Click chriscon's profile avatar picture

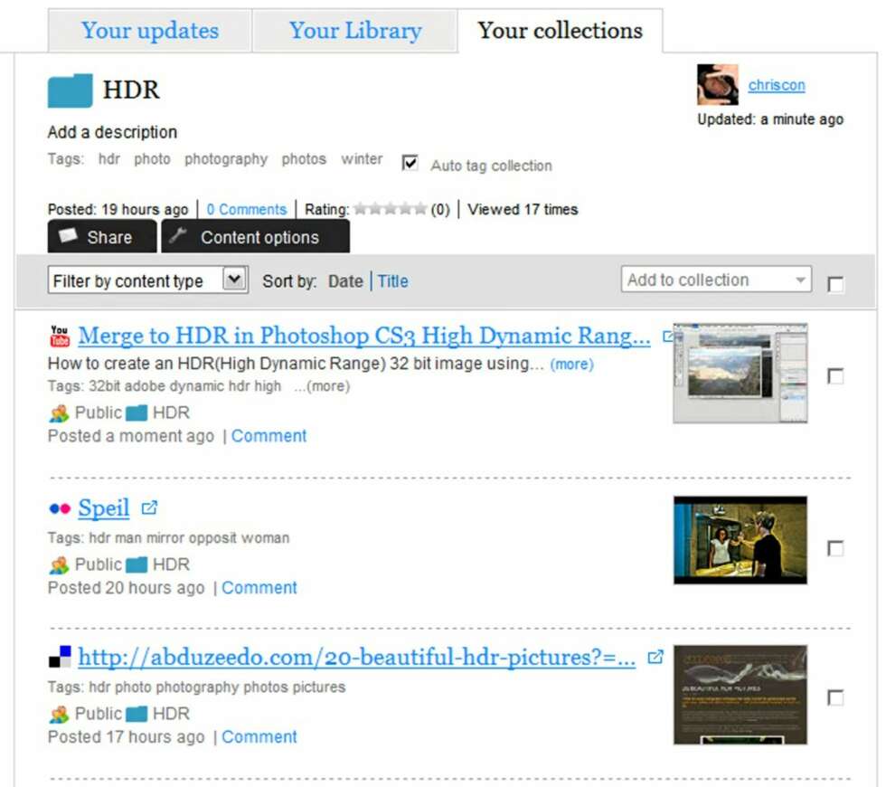coord(718,85)
